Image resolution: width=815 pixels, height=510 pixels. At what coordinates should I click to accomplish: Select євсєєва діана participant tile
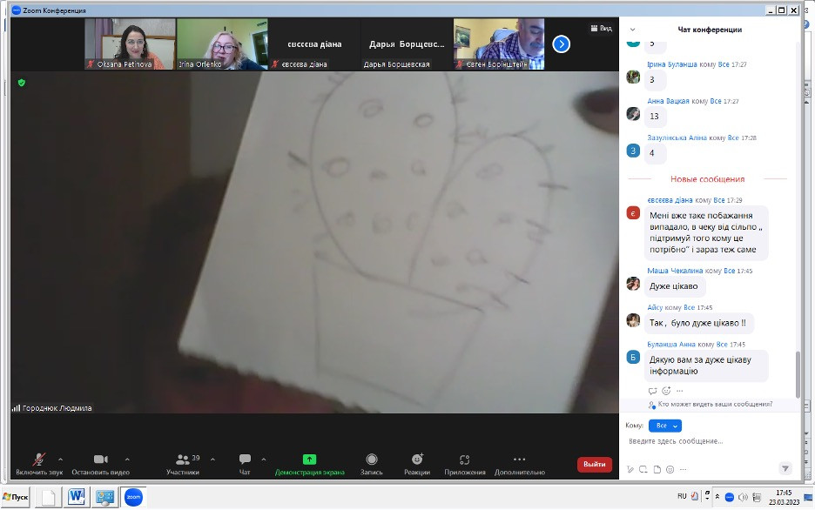pos(314,44)
